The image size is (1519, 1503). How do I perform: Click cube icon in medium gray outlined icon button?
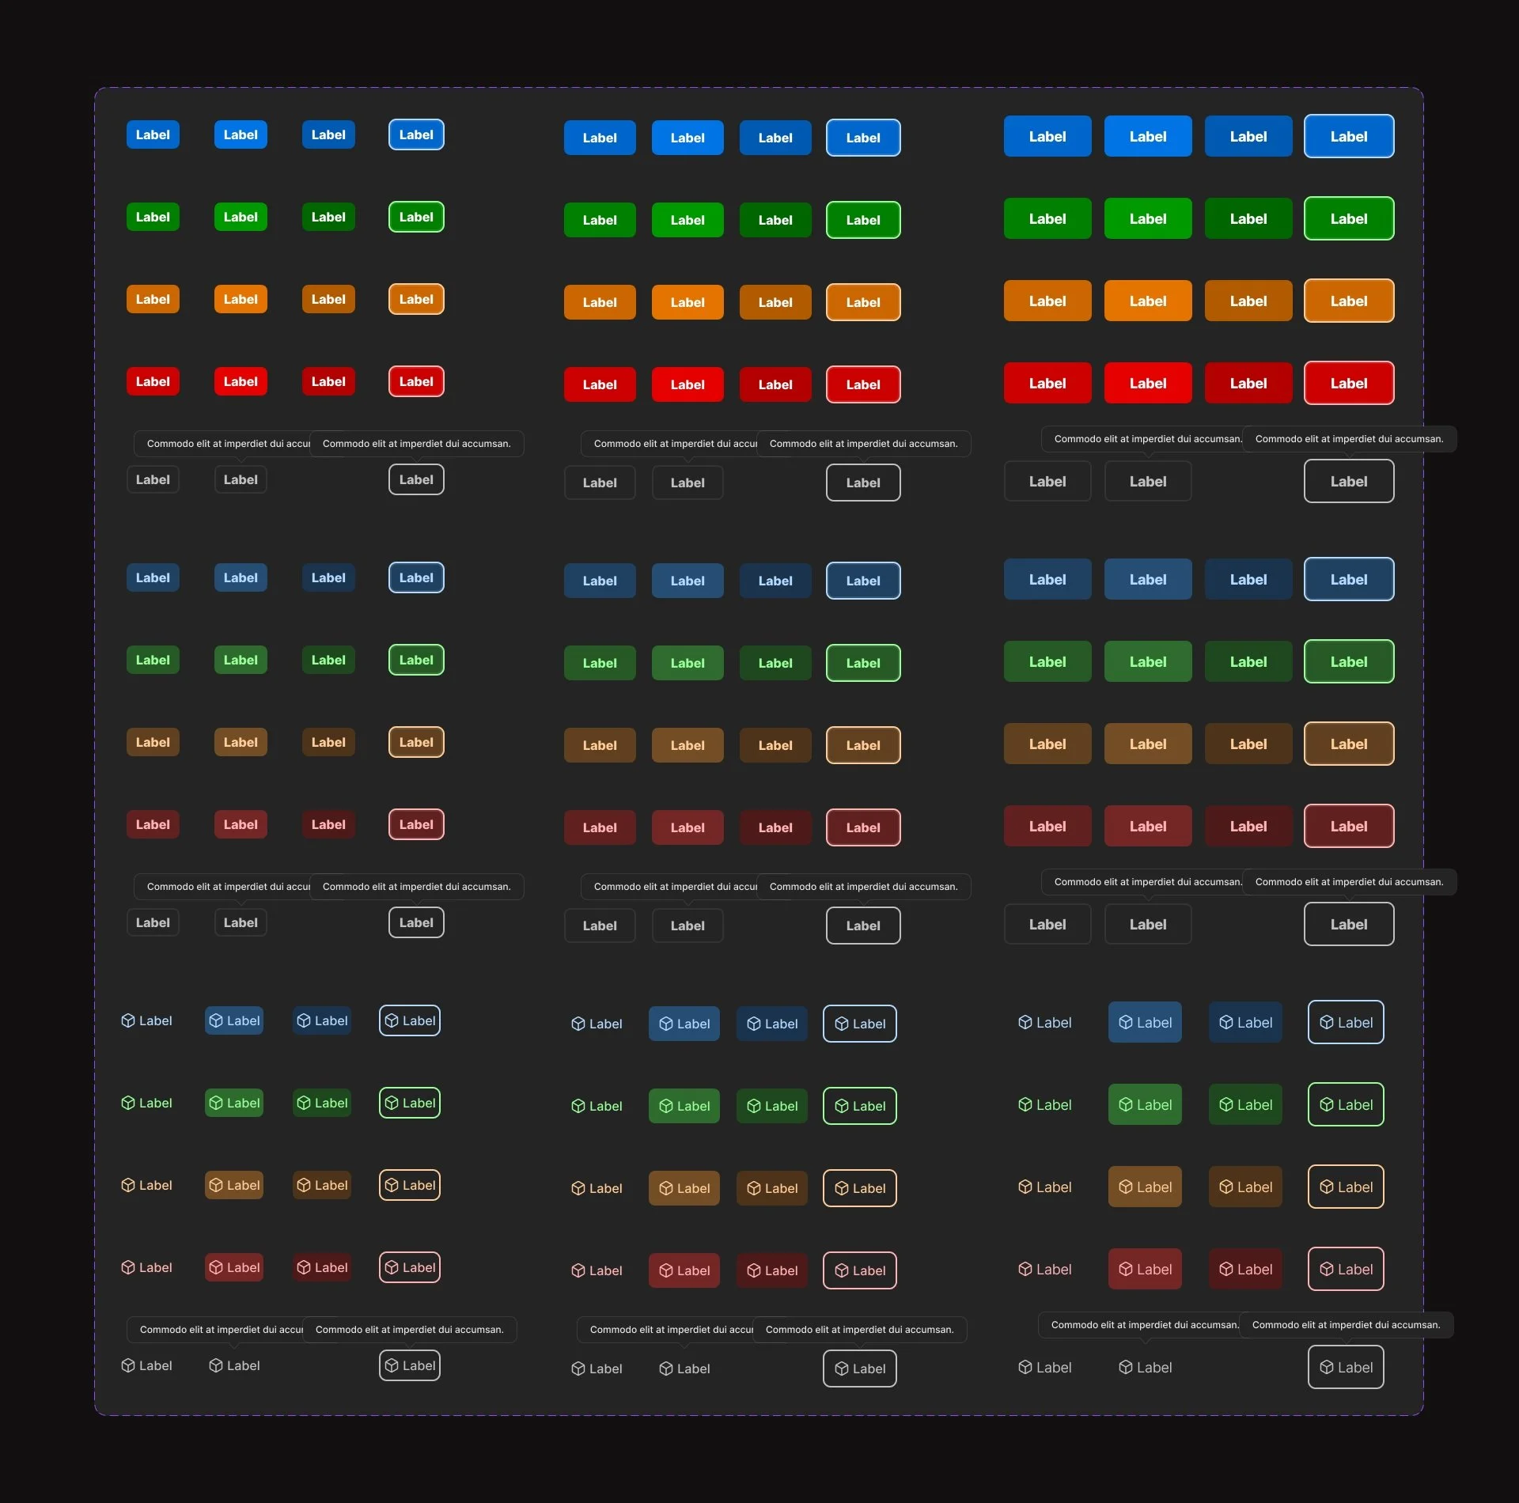pos(842,1369)
